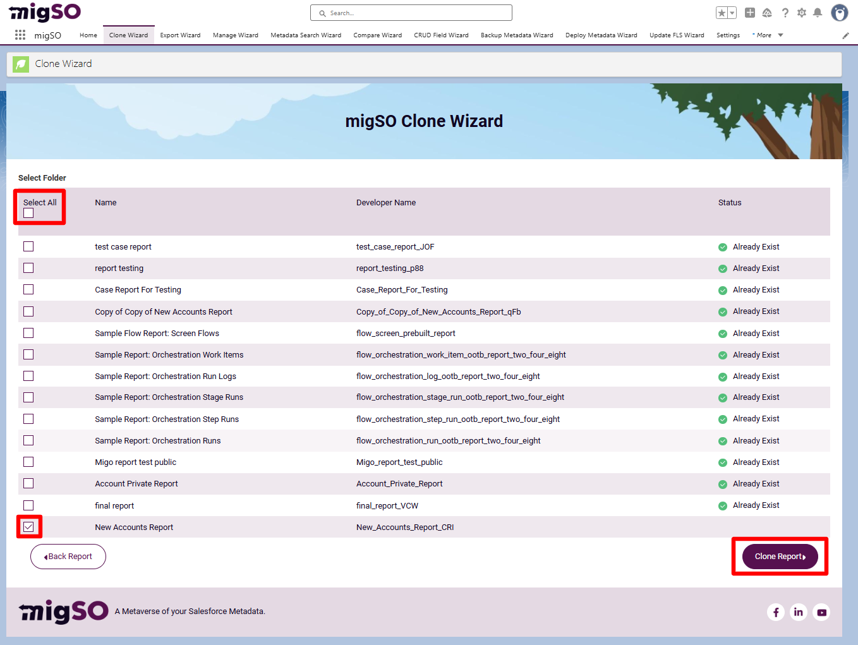Go back using the Back Report button

[68, 557]
